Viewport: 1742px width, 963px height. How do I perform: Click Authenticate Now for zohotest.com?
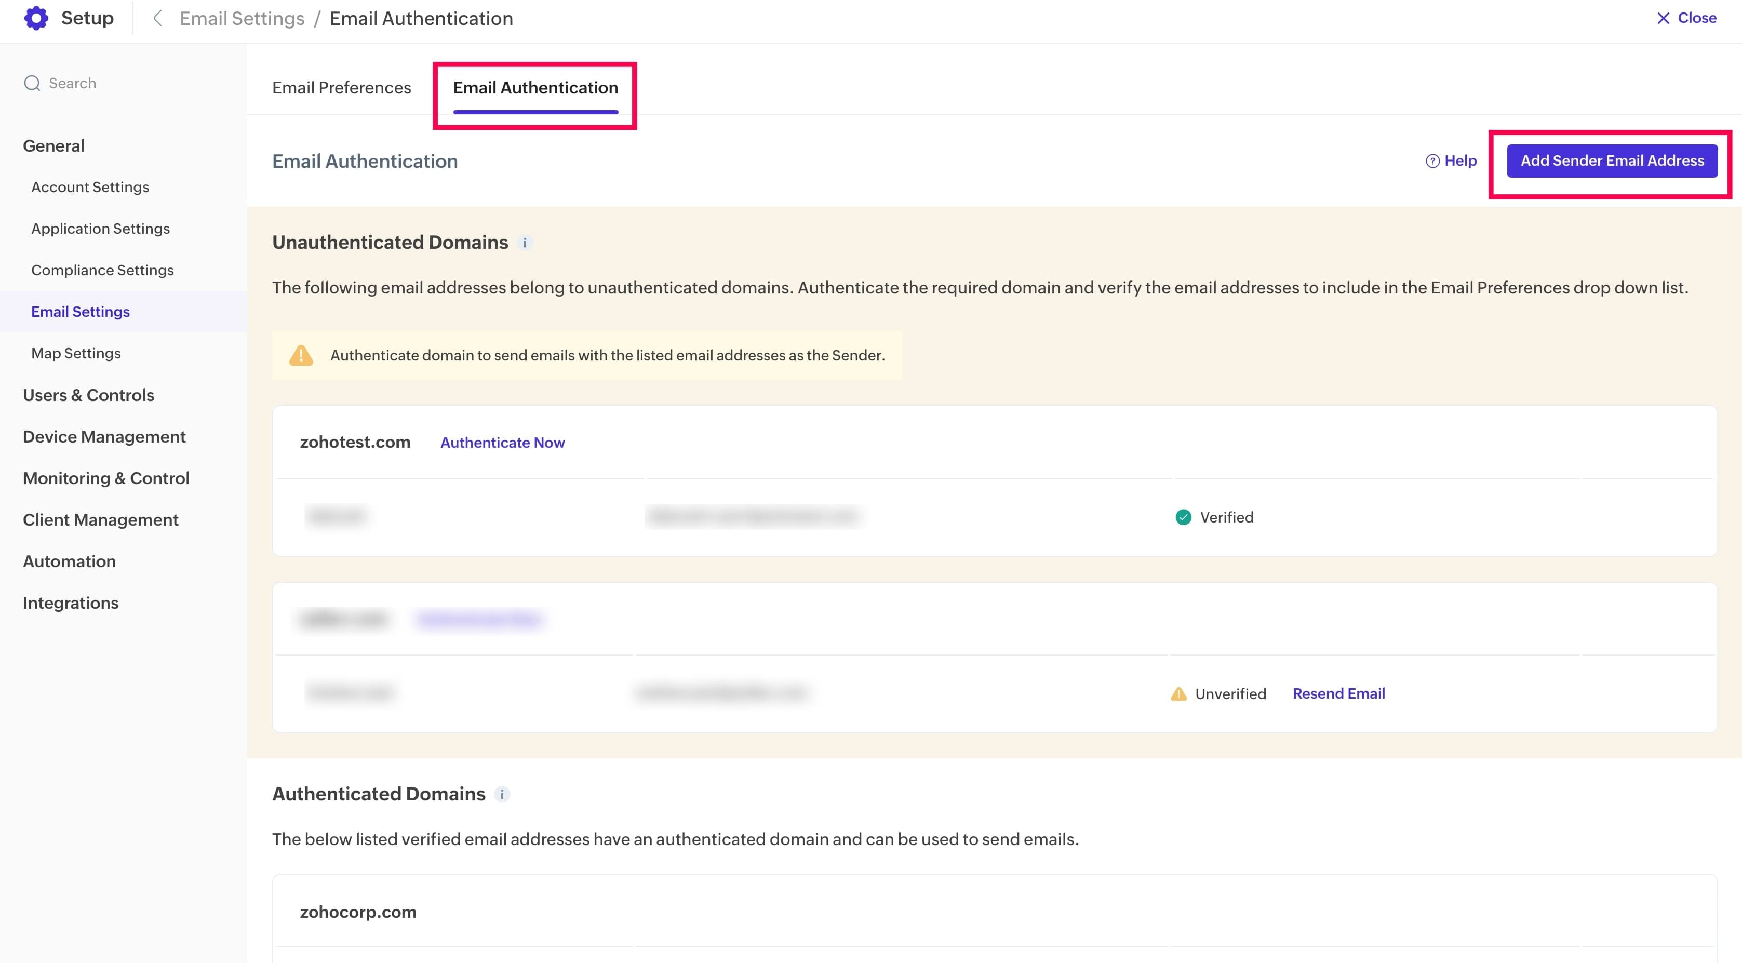pyautogui.click(x=502, y=442)
